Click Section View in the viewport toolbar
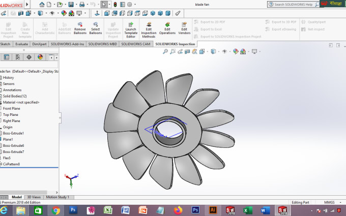This screenshot has width=346, height=216. (x=187, y=51)
